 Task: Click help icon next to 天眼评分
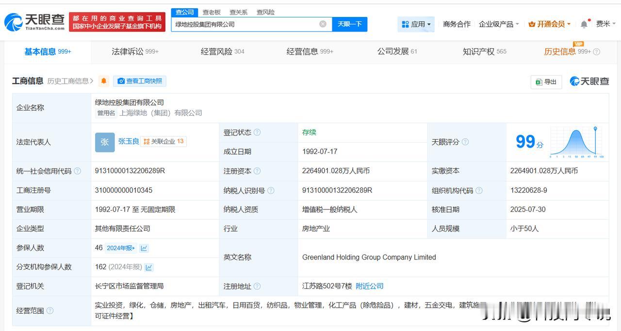click(x=465, y=142)
